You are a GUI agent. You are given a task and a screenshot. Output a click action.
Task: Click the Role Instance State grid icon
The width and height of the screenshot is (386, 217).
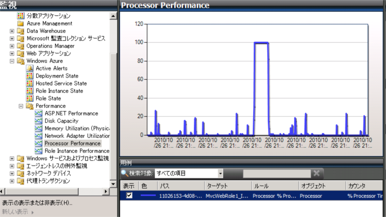30,91
